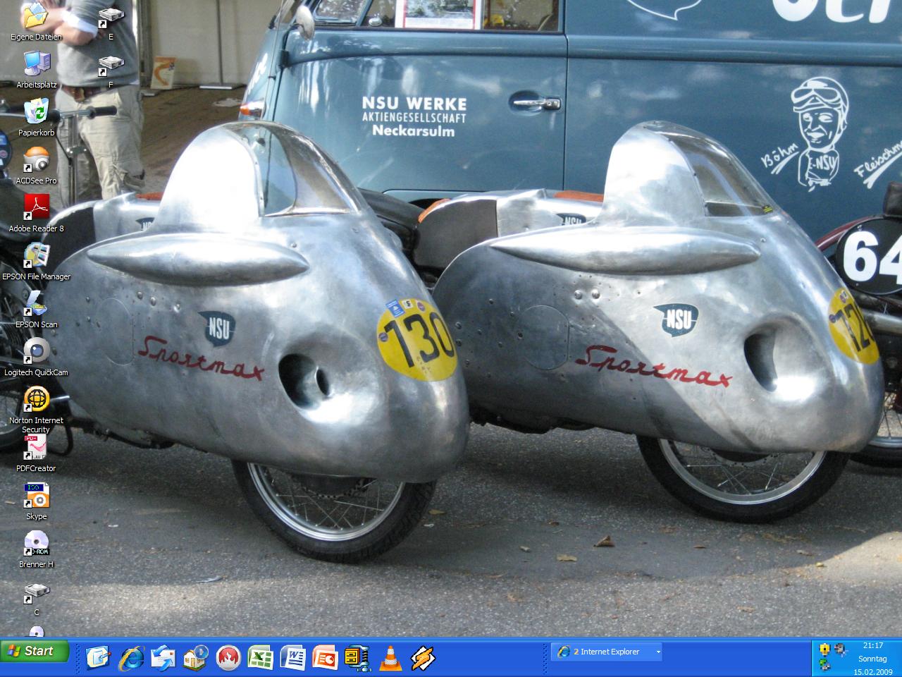Select the Papierkorb recycle bin icon
The height and width of the screenshot is (677, 902).
36,112
